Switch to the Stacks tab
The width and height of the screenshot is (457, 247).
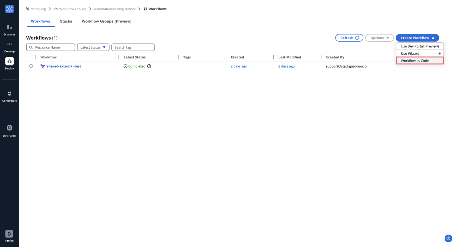(66, 21)
